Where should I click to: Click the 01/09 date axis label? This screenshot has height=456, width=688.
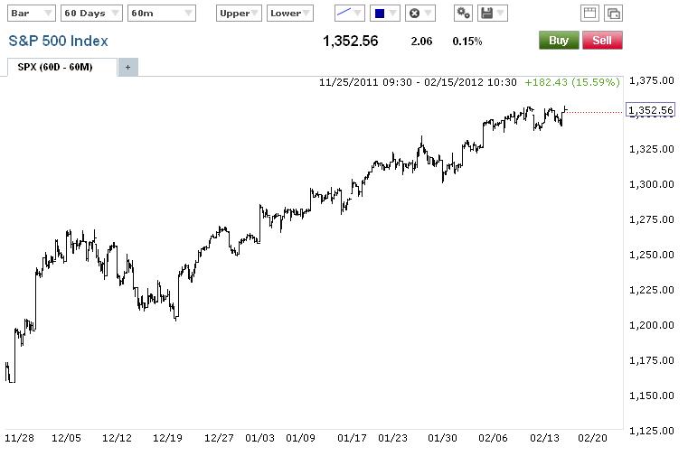(300, 438)
